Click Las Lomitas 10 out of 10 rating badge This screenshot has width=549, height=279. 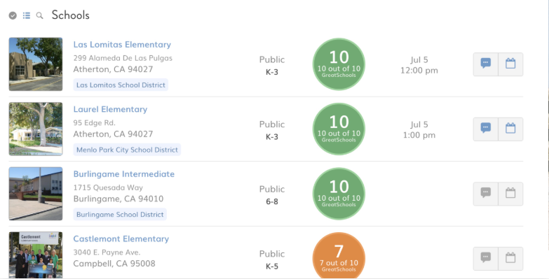339,64
